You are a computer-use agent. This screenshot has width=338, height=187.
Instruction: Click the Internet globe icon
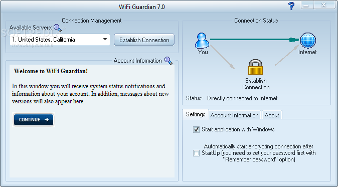tap(308, 41)
